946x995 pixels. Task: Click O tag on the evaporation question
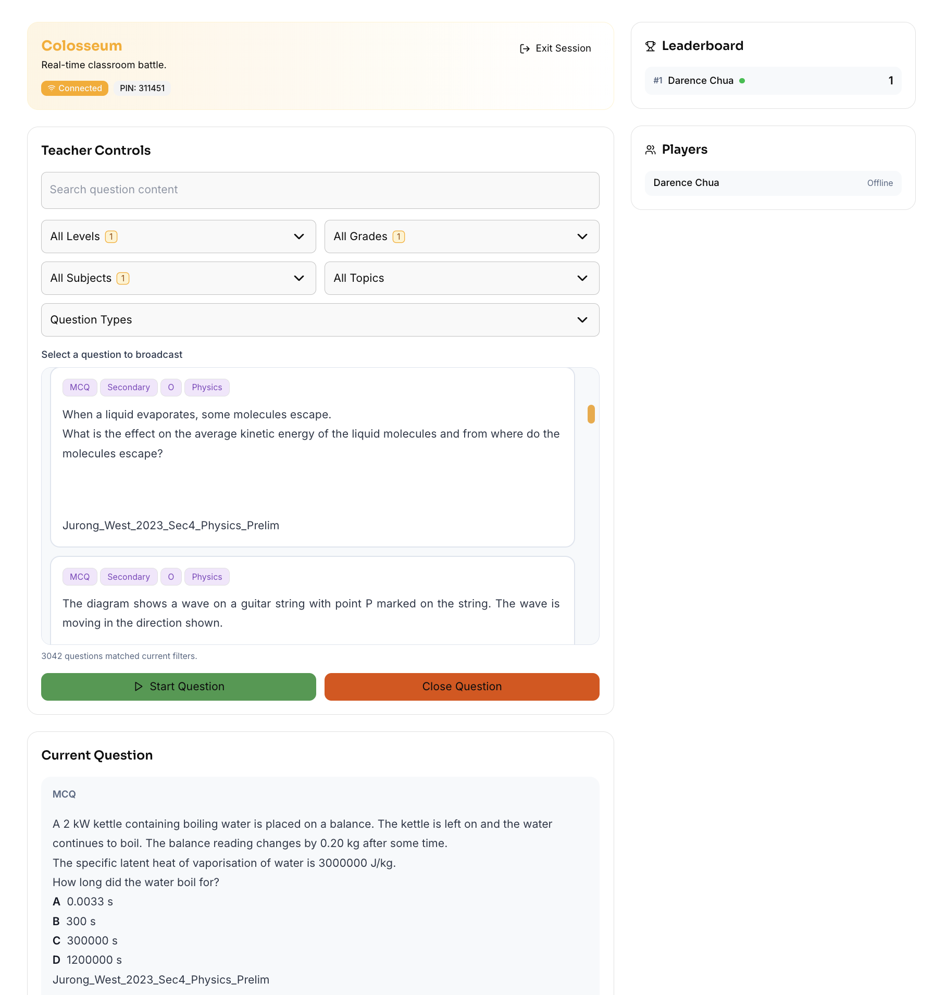pos(171,387)
